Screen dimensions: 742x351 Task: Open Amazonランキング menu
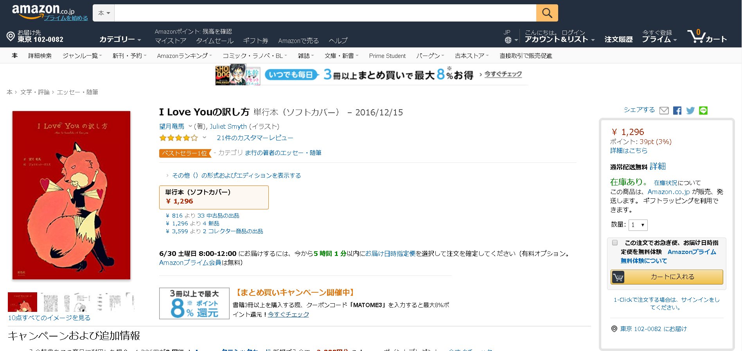(x=184, y=56)
